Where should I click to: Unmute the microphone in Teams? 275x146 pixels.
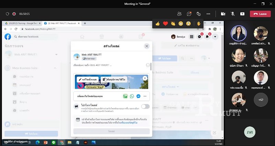[233, 14]
